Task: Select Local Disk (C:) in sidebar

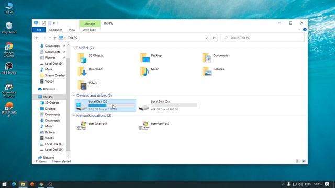Action: pyautogui.click(x=52, y=144)
